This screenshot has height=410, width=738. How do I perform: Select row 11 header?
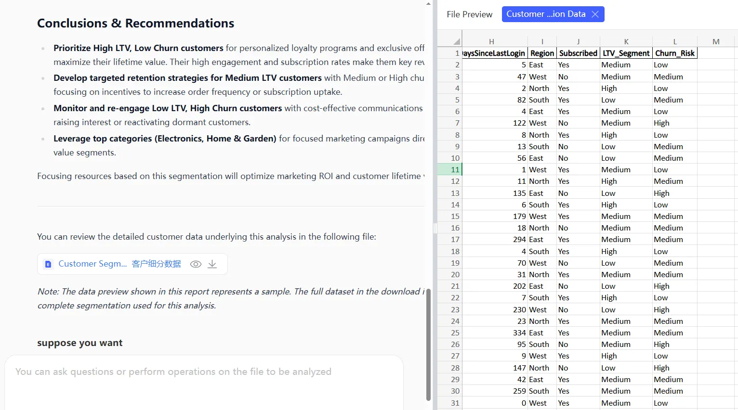pos(455,170)
